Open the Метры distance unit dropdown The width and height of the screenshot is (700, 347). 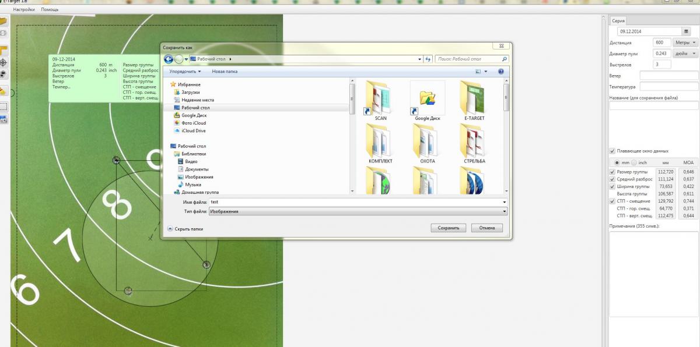pos(685,43)
